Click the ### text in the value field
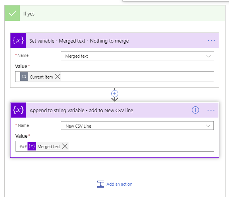The height and width of the screenshot is (205, 229). (x=23, y=146)
